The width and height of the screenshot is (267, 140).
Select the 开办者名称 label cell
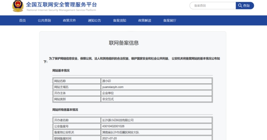coord(77,120)
